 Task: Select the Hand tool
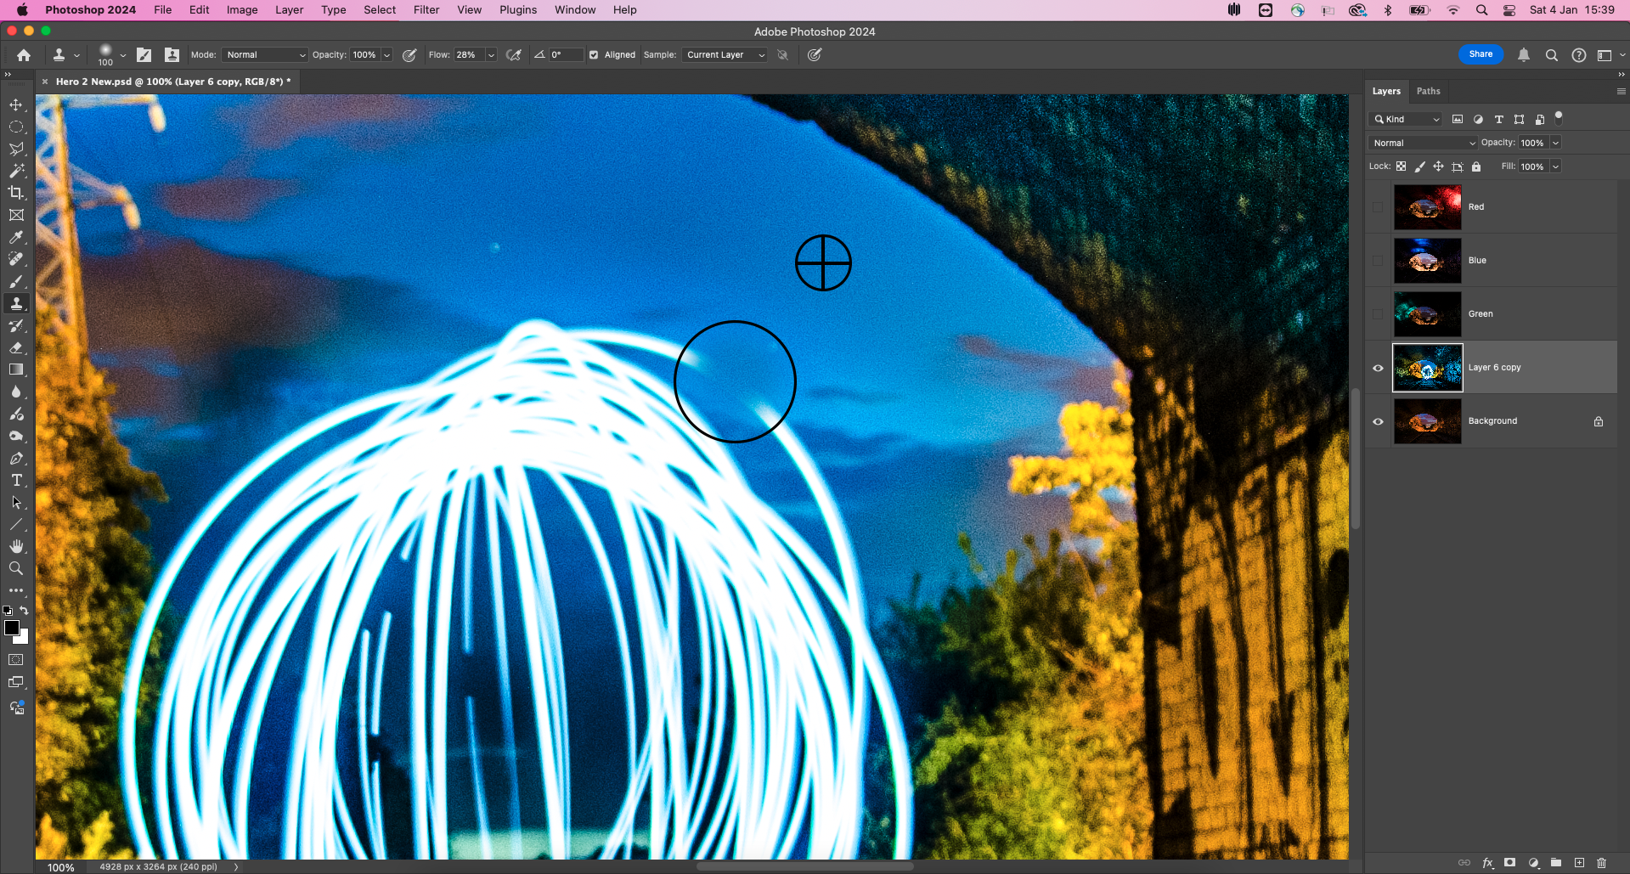point(16,546)
